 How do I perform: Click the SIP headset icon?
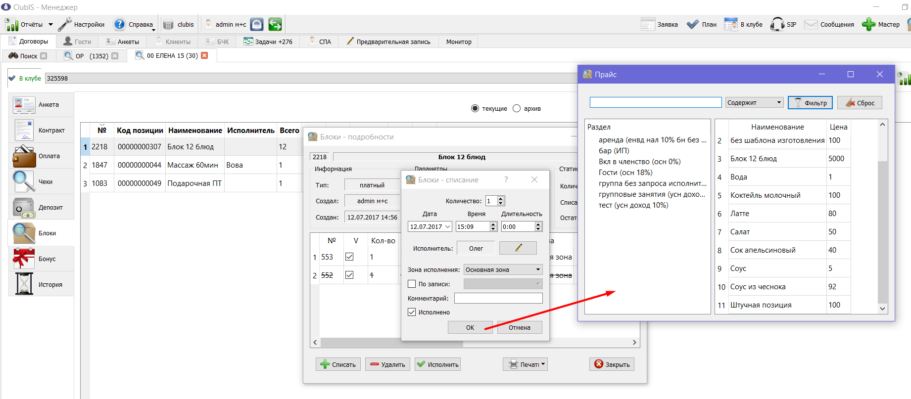click(777, 24)
